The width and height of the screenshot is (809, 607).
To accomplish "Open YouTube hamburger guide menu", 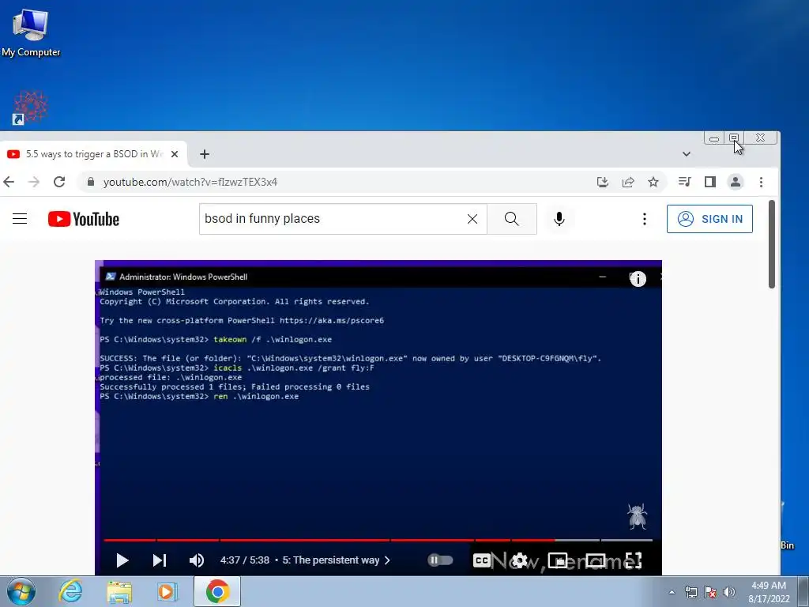I will pos(20,219).
